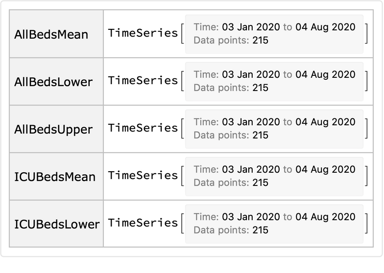Viewport: 384px width, 273px height.
Task: Select the TimeSeries head in AllBedsUpper row
Action: tap(143, 128)
